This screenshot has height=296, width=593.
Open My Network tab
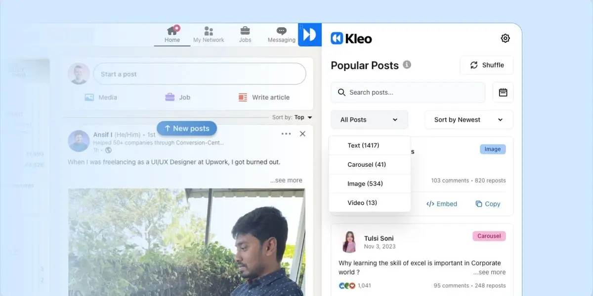tap(209, 35)
